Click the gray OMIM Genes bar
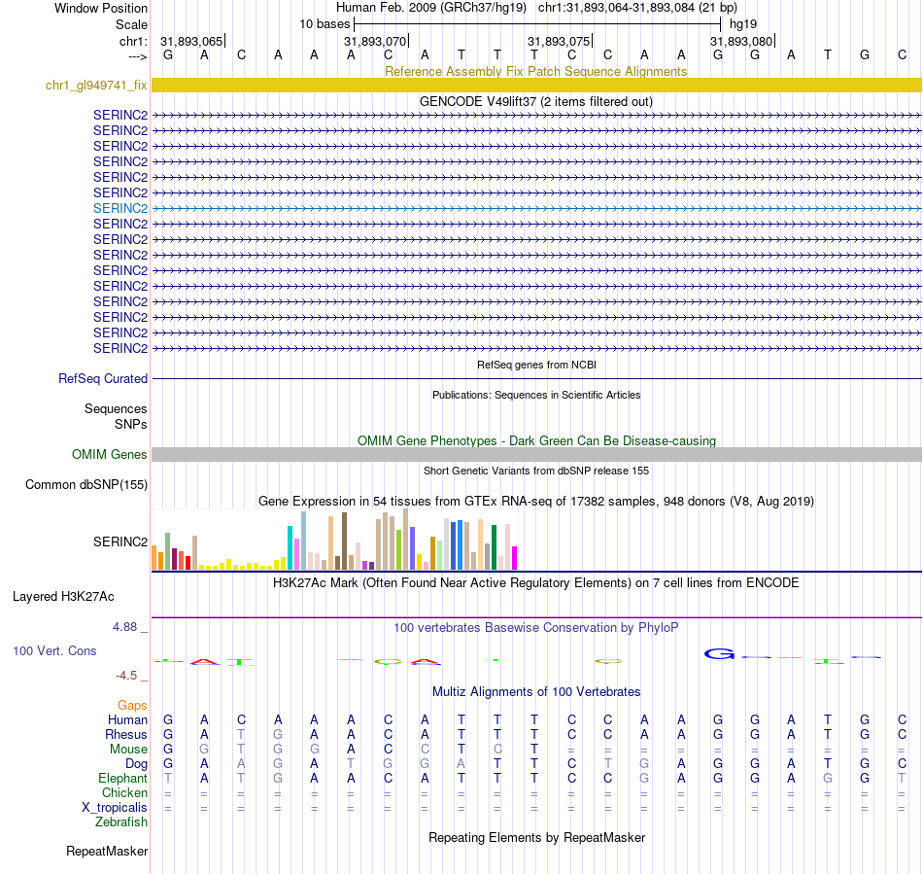Screen dimensions: 923x874 pyautogui.click(x=536, y=455)
